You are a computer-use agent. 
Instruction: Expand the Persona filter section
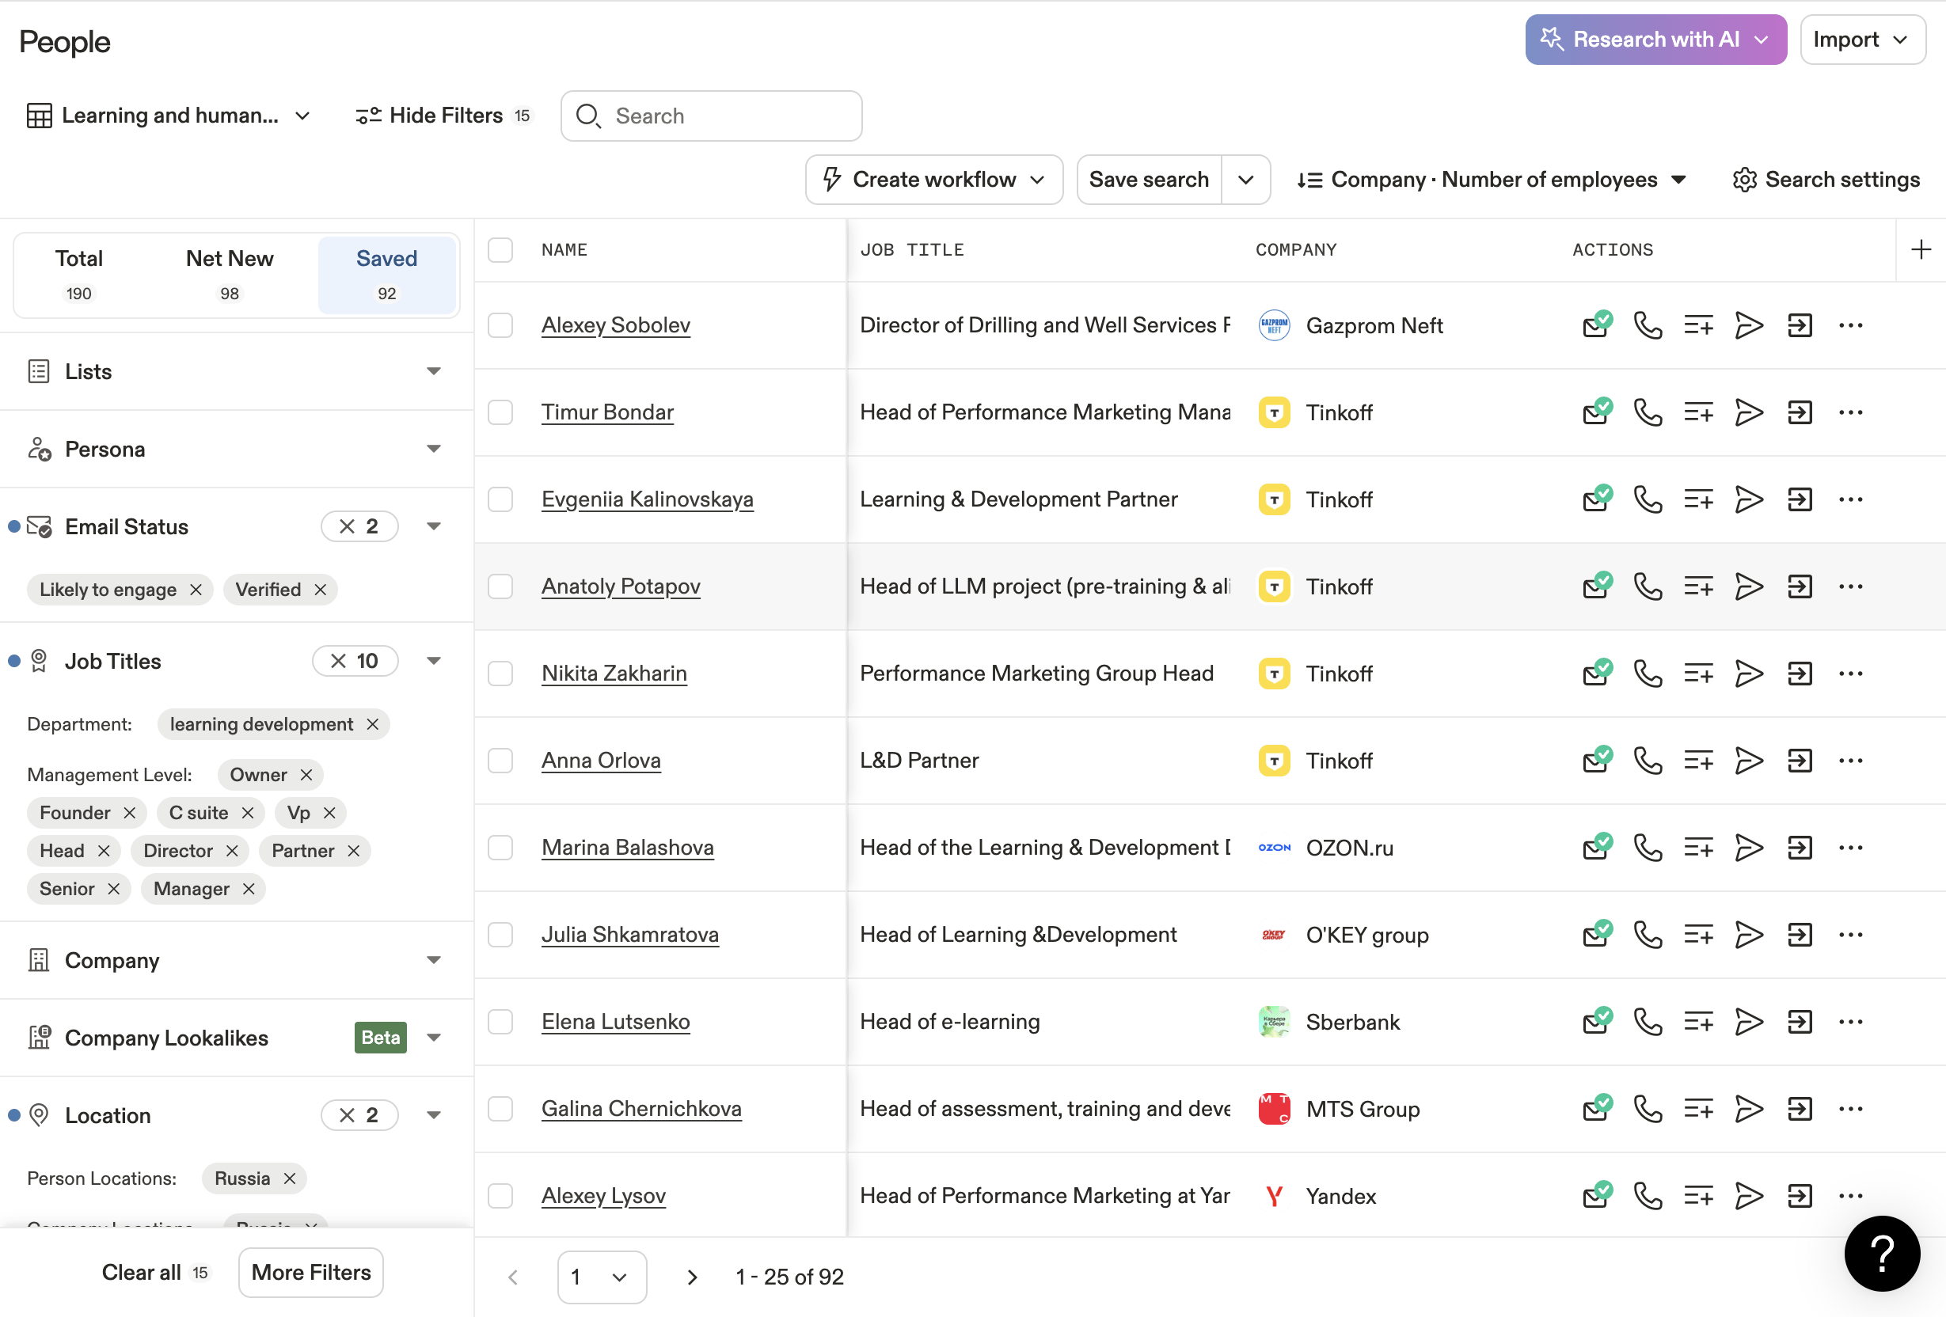[x=433, y=449]
